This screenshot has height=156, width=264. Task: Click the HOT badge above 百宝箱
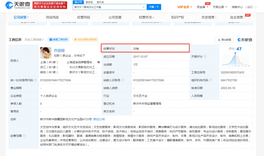208,3
